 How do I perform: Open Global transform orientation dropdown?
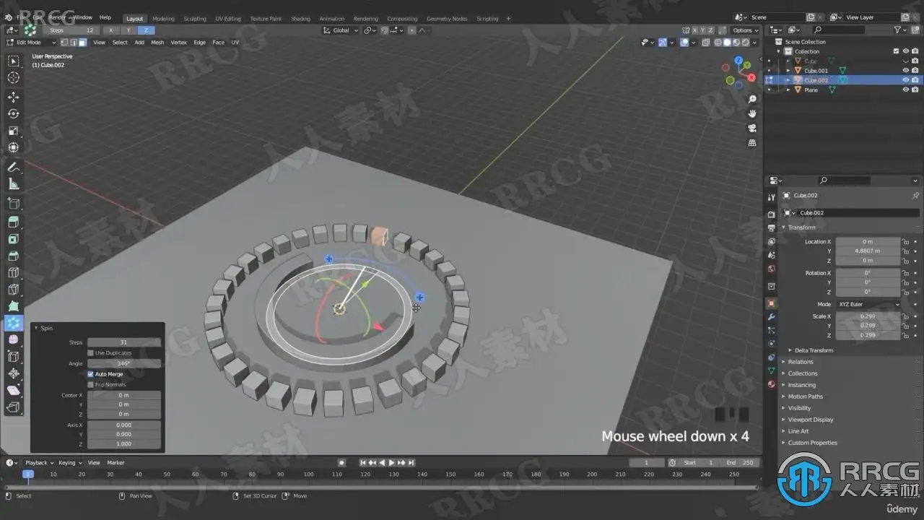[x=341, y=30]
